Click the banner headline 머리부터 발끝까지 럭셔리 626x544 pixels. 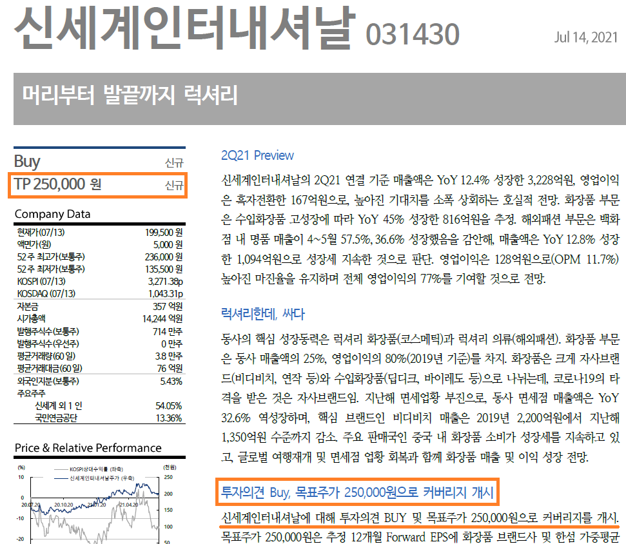[130, 95]
